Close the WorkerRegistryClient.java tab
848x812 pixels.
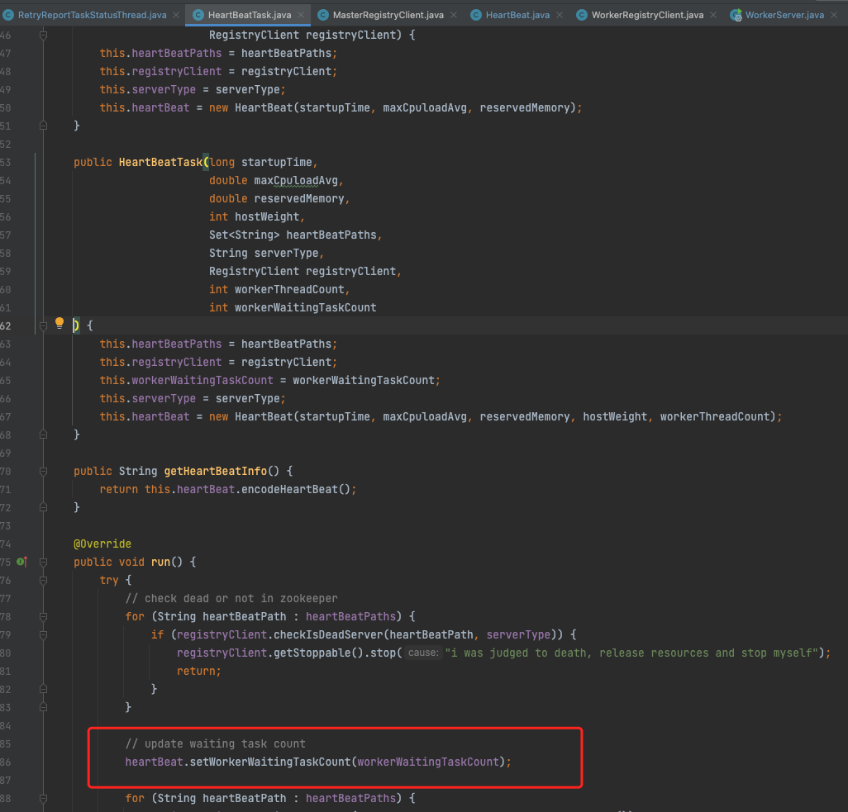click(x=713, y=15)
